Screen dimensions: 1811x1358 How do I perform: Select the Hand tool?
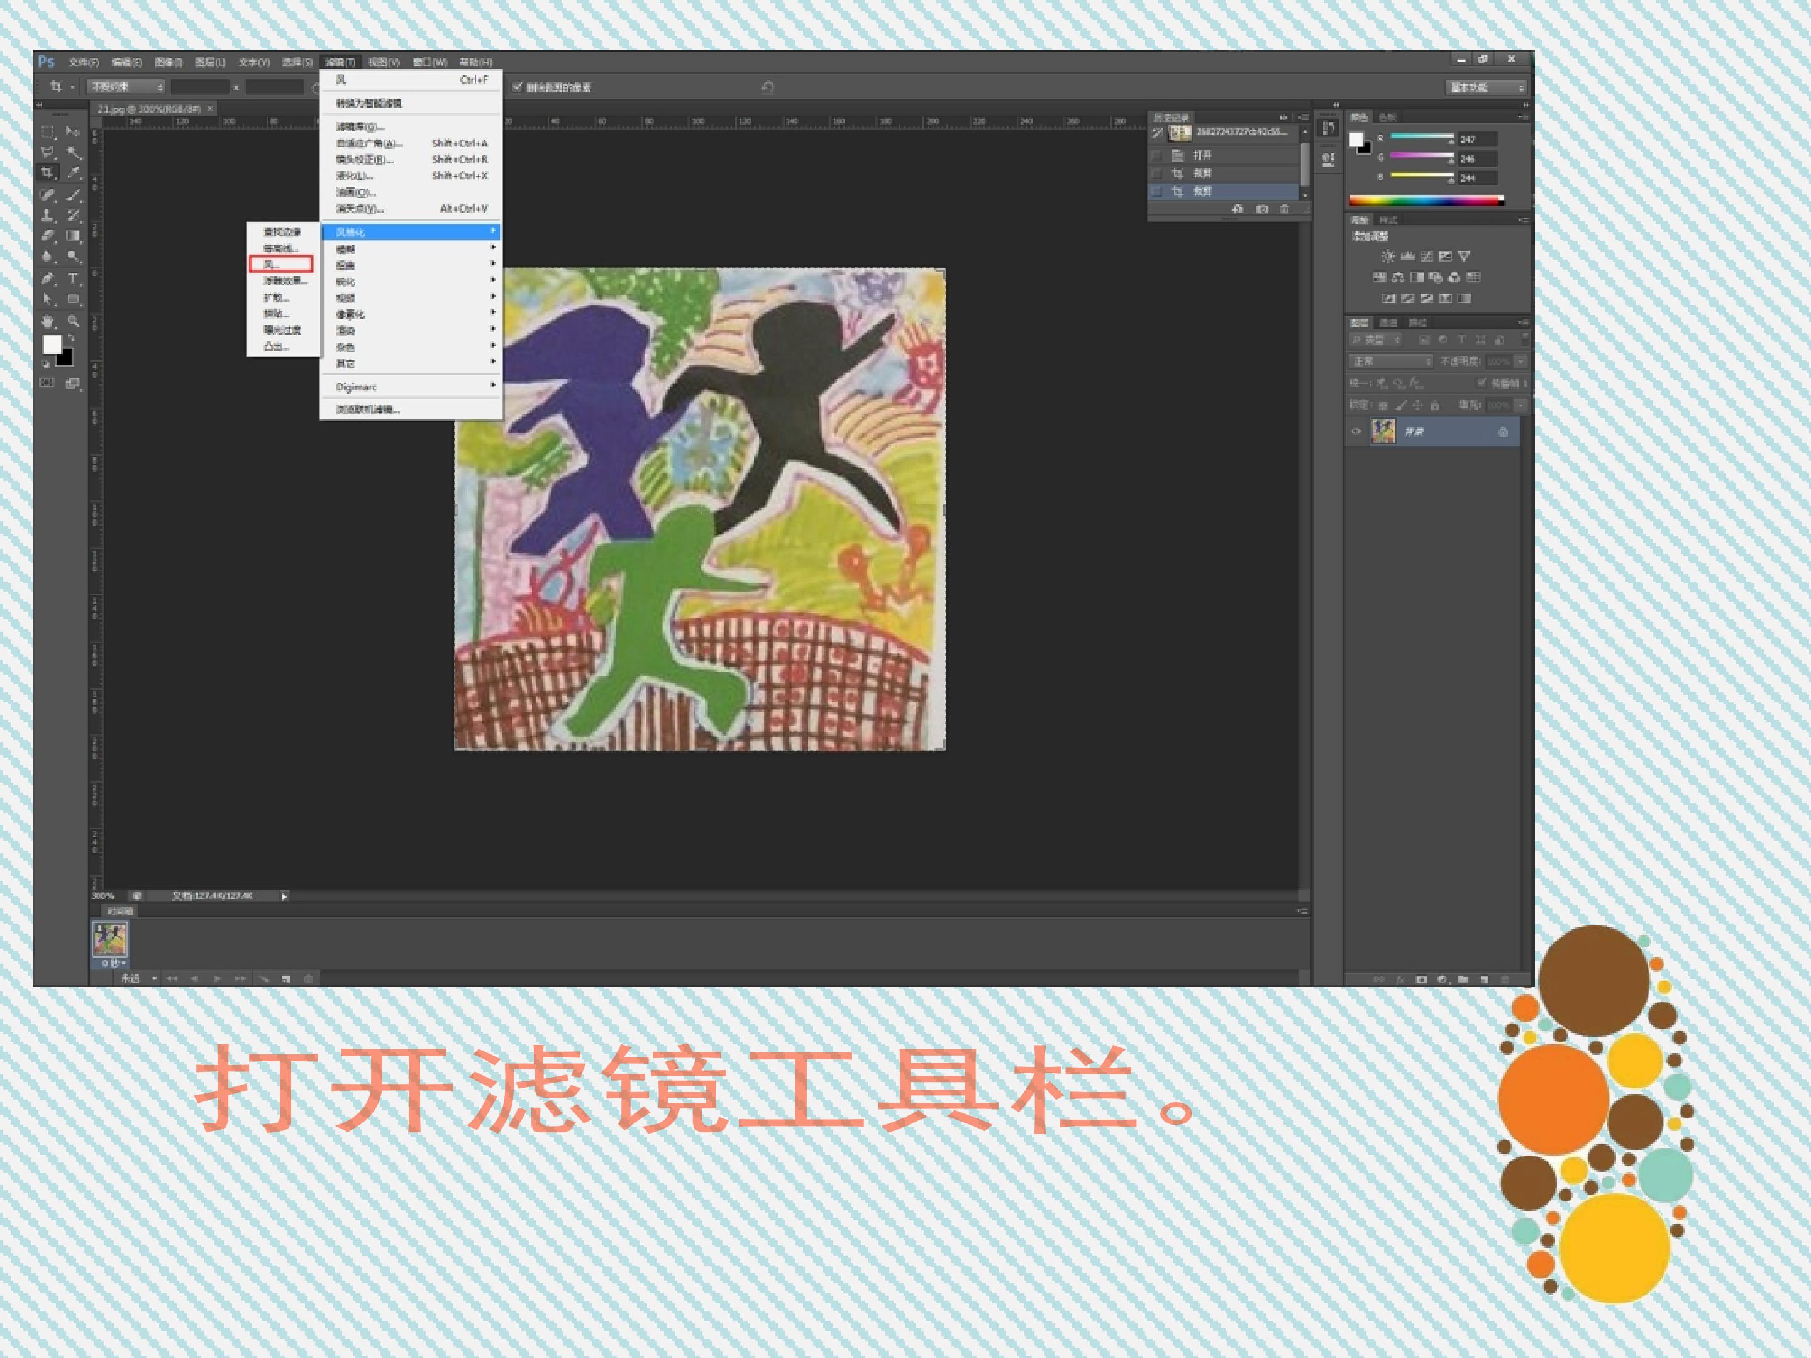click(x=48, y=321)
